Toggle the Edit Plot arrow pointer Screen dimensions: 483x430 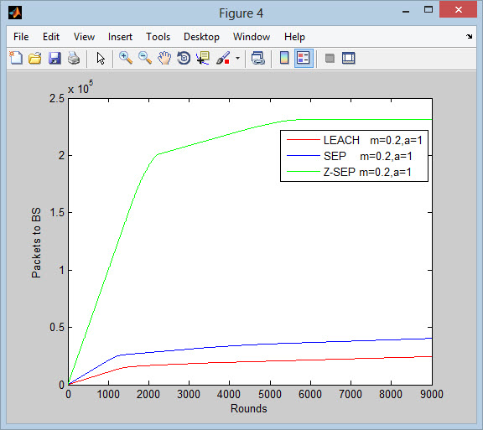(101, 58)
